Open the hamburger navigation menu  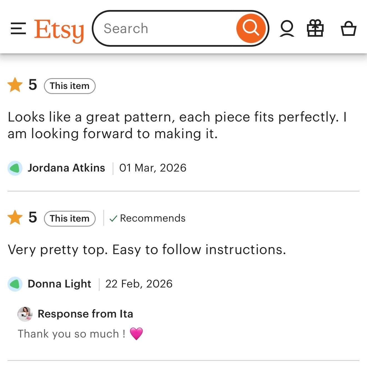pyautogui.click(x=18, y=28)
